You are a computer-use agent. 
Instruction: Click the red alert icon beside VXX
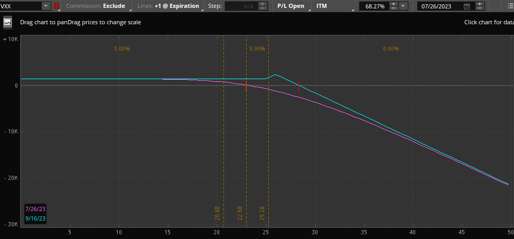[x=57, y=6]
